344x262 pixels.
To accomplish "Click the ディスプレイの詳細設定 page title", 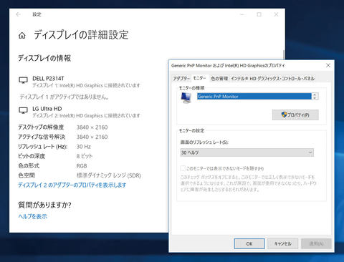I will pyautogui.click(x=81, y=35).
